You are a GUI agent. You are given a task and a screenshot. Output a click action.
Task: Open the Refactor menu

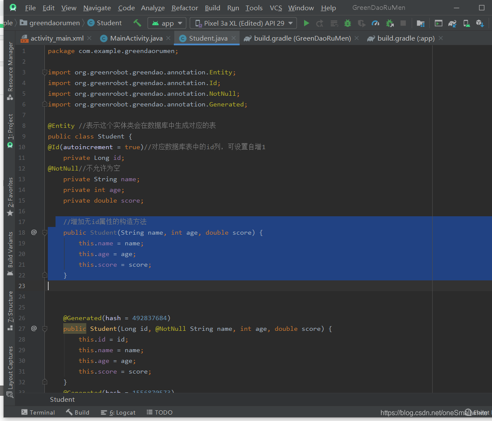point(184,8)
